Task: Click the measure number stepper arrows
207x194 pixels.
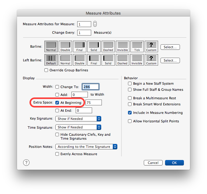Action: [95, 24]
